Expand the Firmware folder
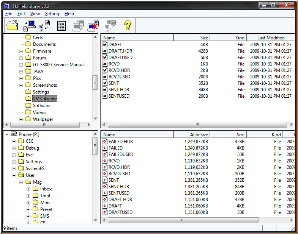This screenshot has height=234, width=298. (21, 51)
